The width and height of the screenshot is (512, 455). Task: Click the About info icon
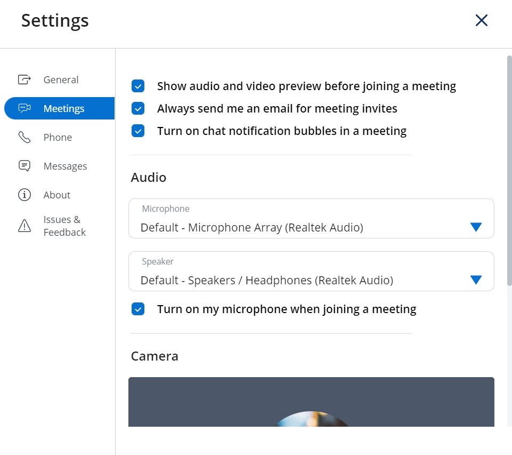click(25, 195)
